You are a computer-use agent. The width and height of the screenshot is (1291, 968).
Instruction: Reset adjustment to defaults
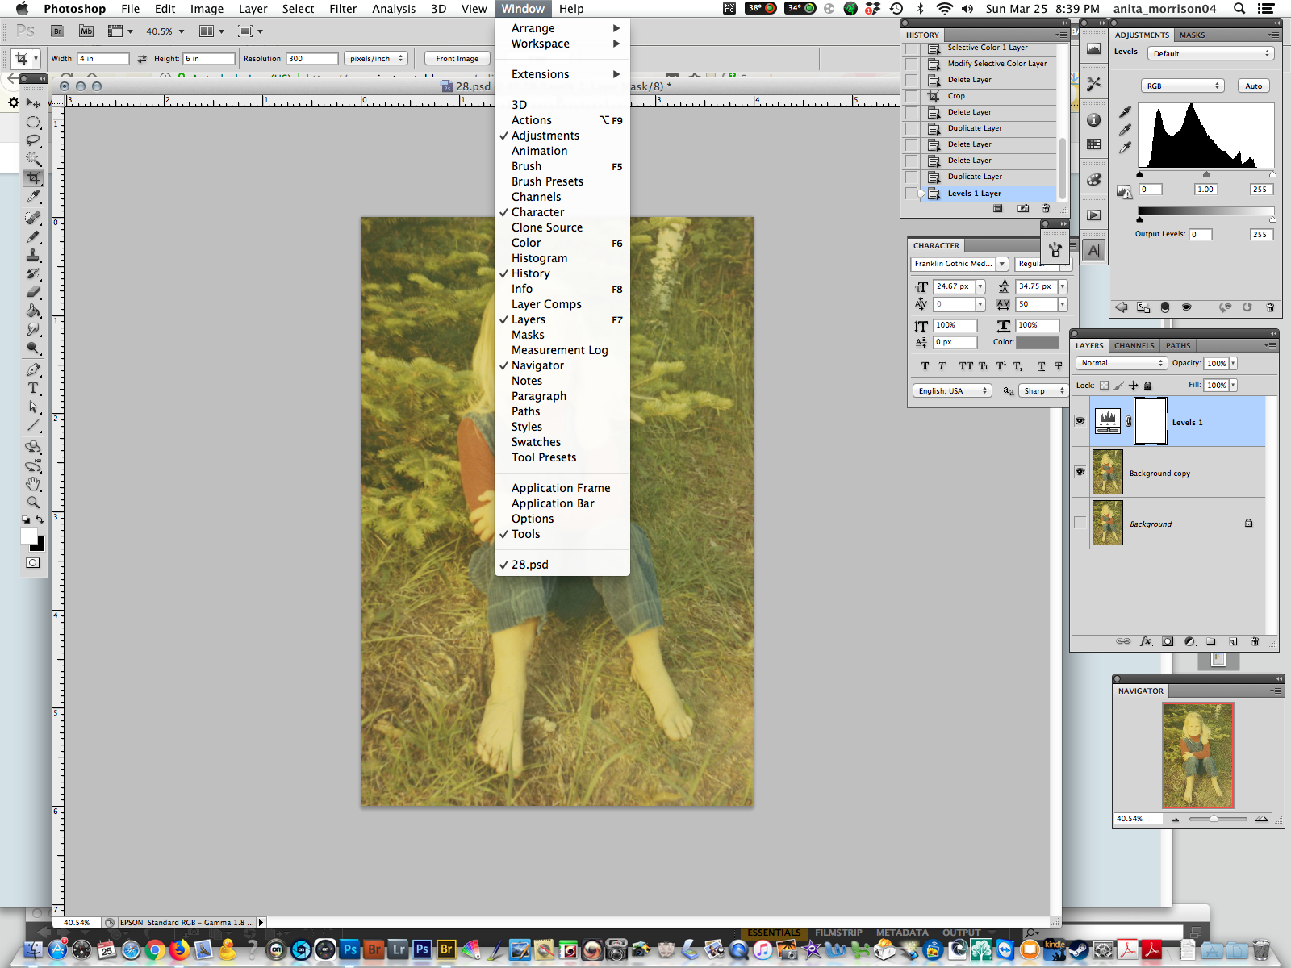(1247, 307)
